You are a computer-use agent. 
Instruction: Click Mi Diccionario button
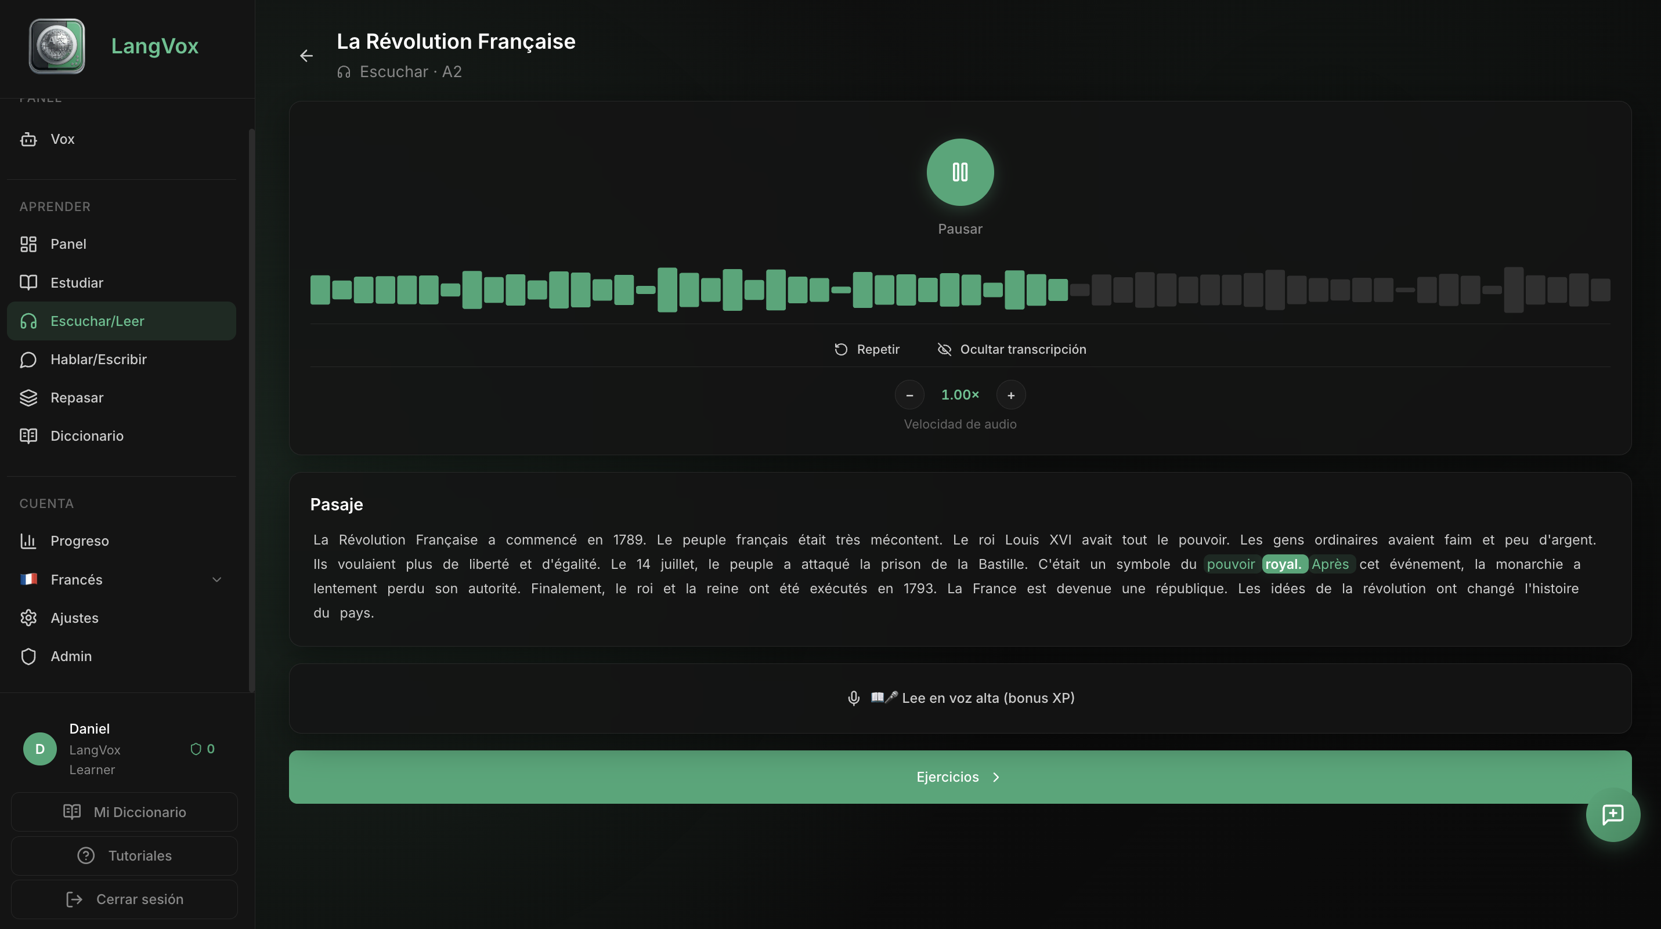pyautogui.click(x=124, y=812)
